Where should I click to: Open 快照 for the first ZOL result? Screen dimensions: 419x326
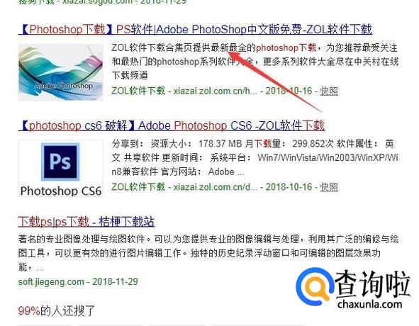[x=329, y=91]
